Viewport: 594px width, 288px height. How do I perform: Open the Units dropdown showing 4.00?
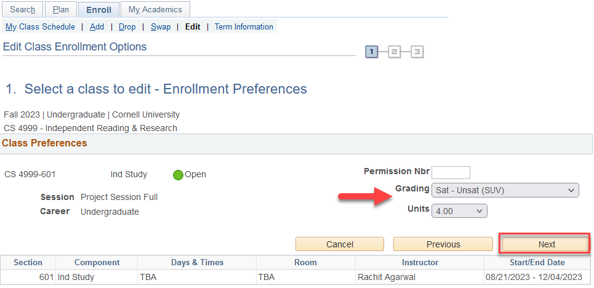(x=459, y=211)
